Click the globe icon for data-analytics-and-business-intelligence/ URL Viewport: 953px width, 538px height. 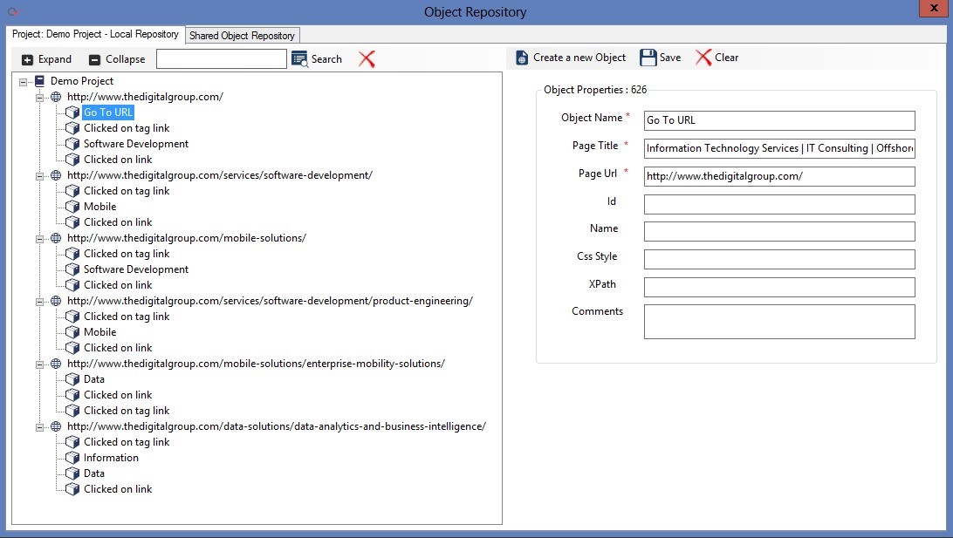coord(56,426)
